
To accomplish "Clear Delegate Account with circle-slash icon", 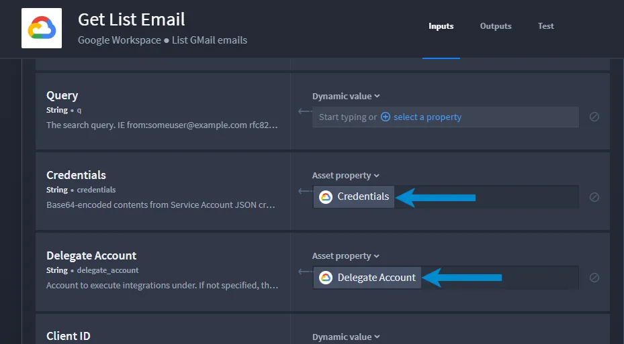I will click(x=594, y=278).
